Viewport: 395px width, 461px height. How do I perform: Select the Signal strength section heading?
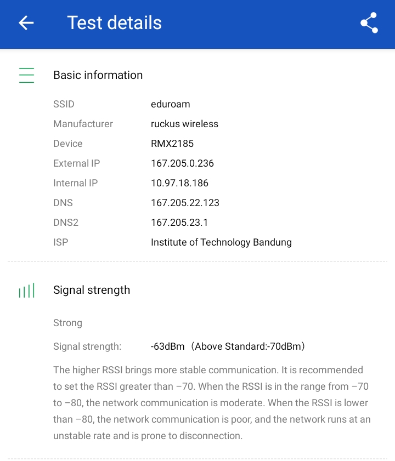[x=92, y=290]
